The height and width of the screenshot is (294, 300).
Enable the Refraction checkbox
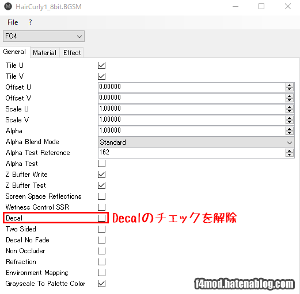click(x=101, y=262)
